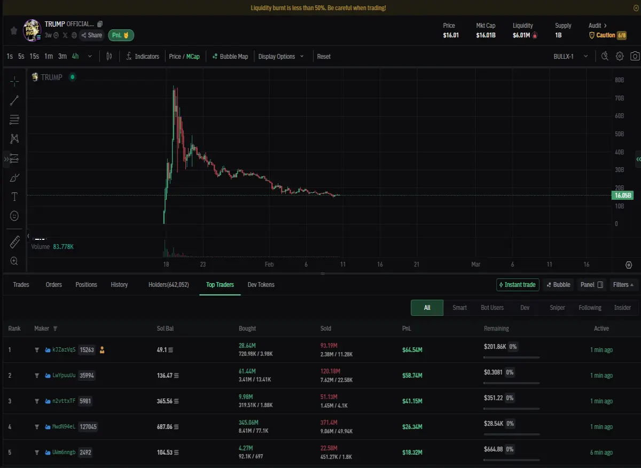Activate the zoom-in tool
Viewport: 641px width, 468px height.
(14, 261)
